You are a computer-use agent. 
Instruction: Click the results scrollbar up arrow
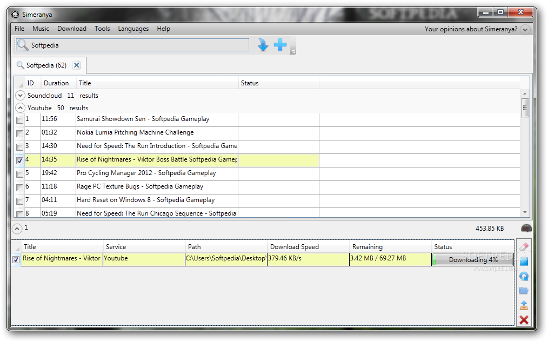click(x=525, y=93)
